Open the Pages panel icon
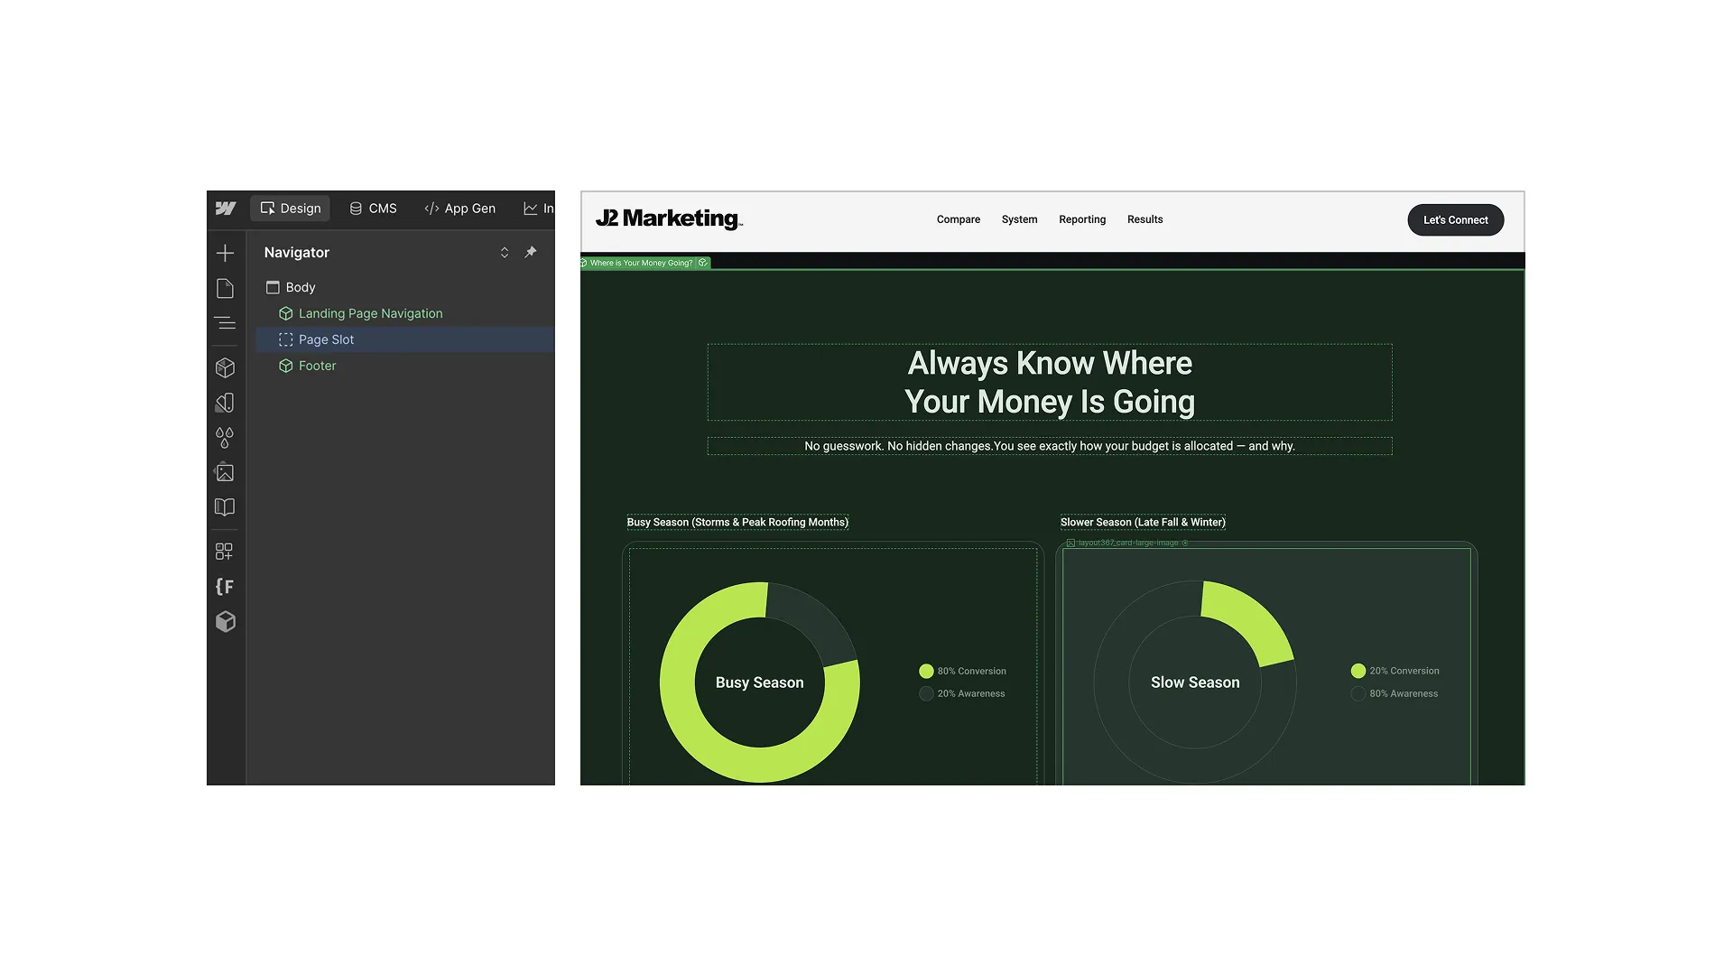Image resolution: width=1733 pixels, height=975 pixels. click(x=225, y=289)
